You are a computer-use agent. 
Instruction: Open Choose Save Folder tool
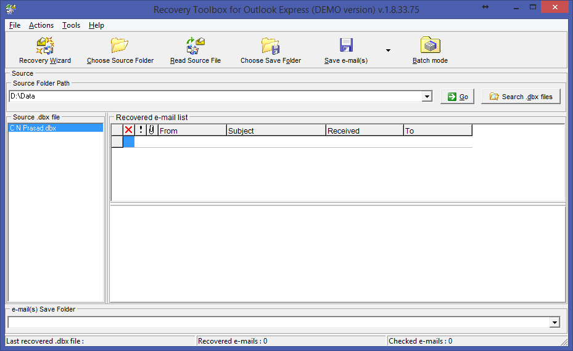[x=270, y=50]
